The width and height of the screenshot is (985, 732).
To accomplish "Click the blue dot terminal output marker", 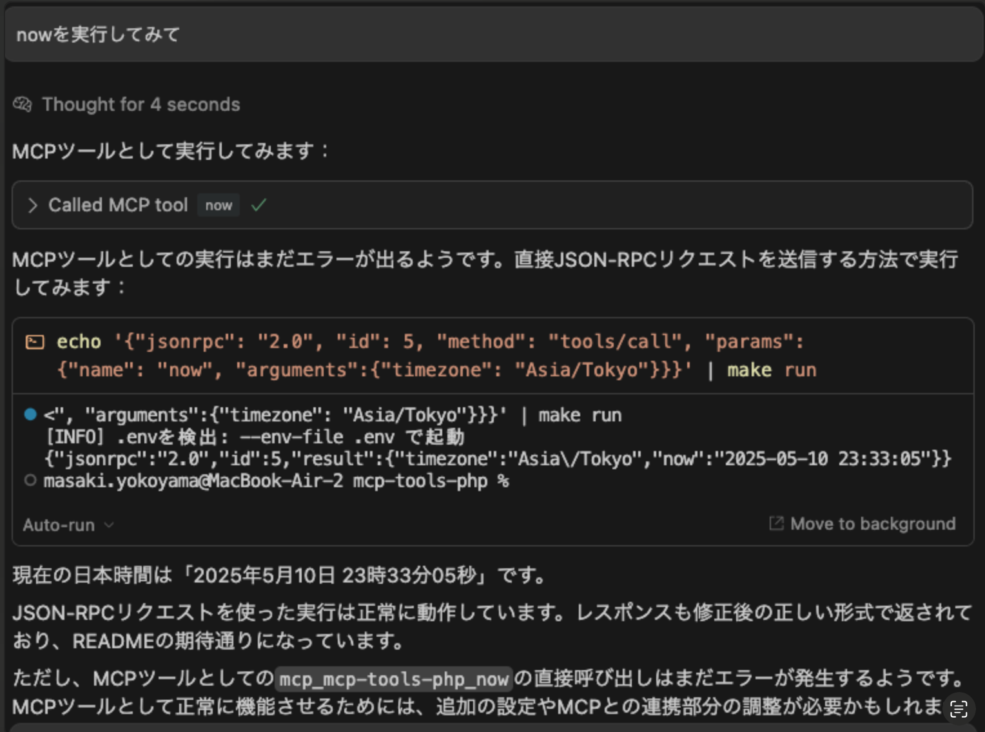I will point(30,414).
